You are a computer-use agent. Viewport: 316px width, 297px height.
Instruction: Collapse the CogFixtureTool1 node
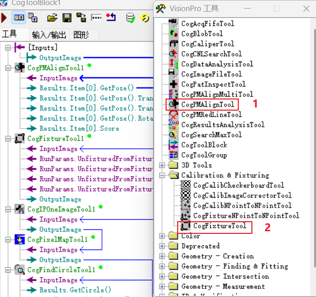pyautogui.click(x=8, y=138)
